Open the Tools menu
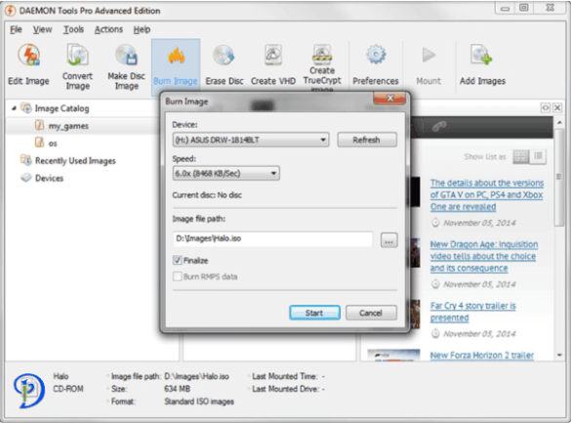The width and height of the screenshot is (571, 423). pyautogui.click(x=73, y=29)
